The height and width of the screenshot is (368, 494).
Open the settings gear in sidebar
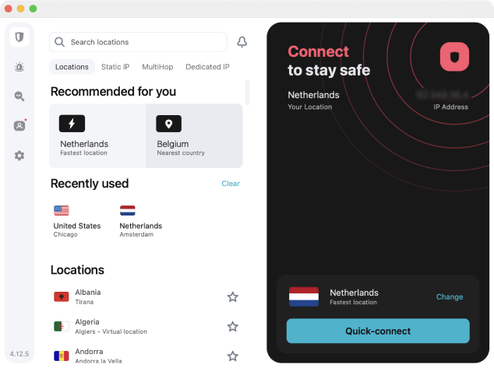[19, 156]
